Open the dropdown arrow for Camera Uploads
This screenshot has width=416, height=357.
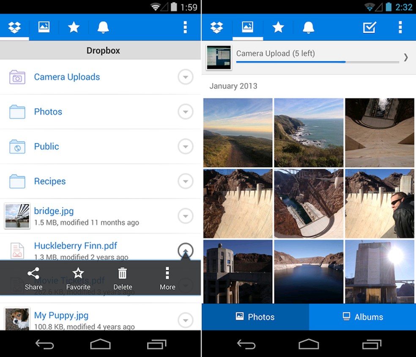pos(185,77)
